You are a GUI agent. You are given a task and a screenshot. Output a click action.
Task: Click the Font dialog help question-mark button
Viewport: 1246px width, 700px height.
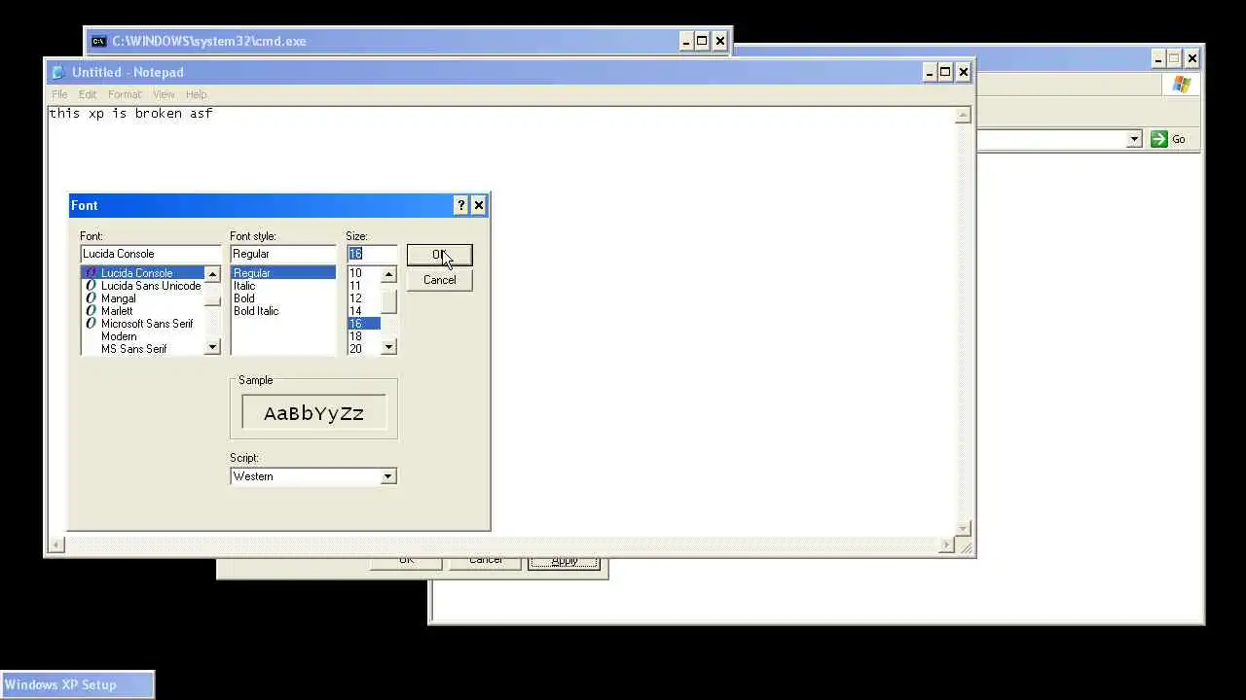pos(461,205)
